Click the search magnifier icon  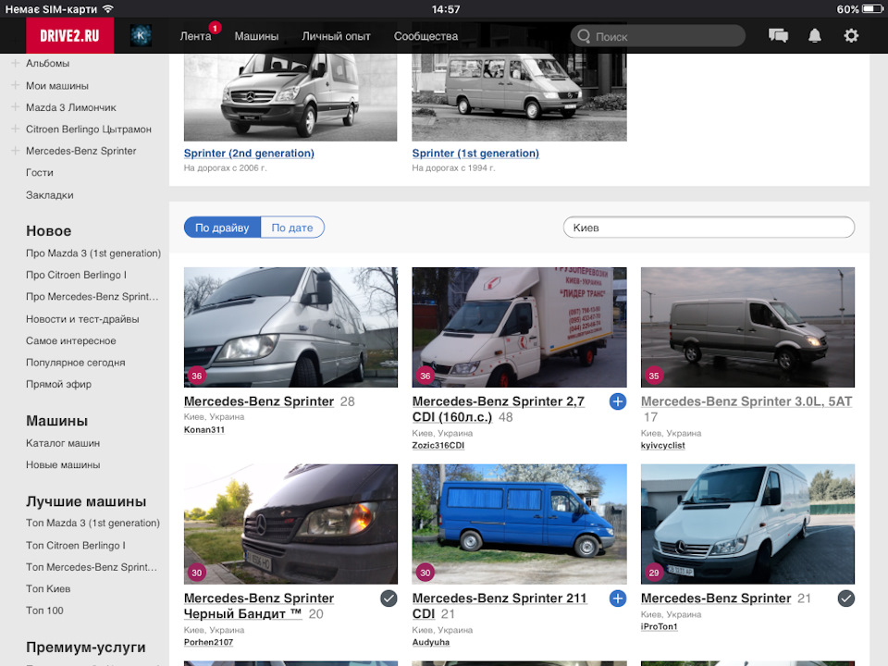point(584,36)
